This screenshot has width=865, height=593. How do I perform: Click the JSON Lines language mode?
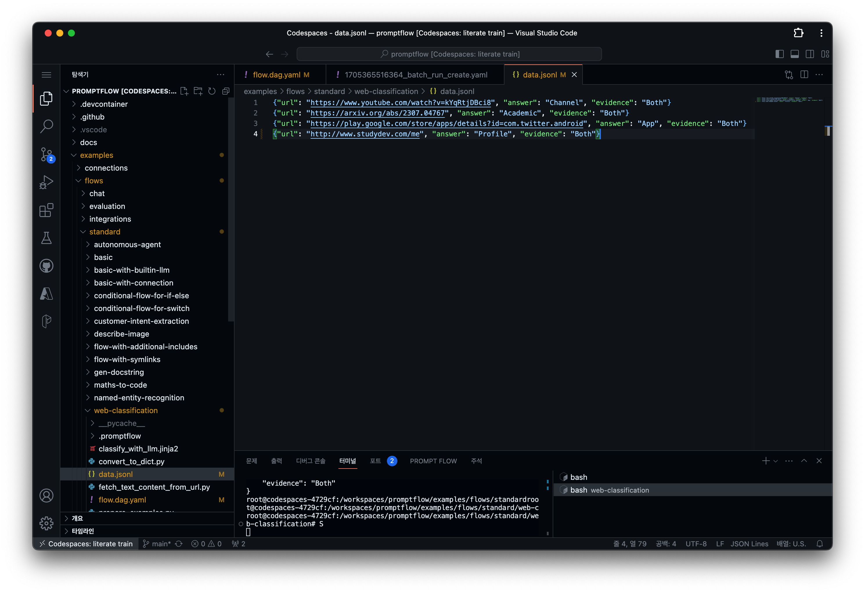point(749,543)
